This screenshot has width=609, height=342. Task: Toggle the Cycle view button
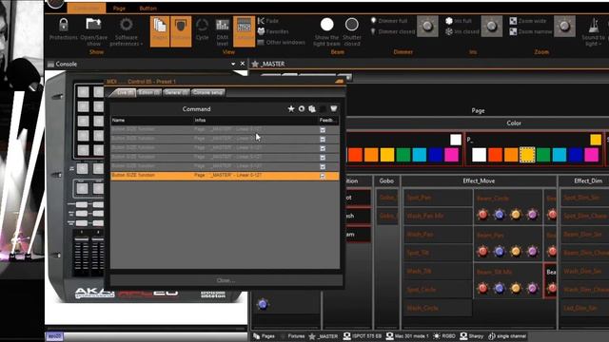(202, 29)
